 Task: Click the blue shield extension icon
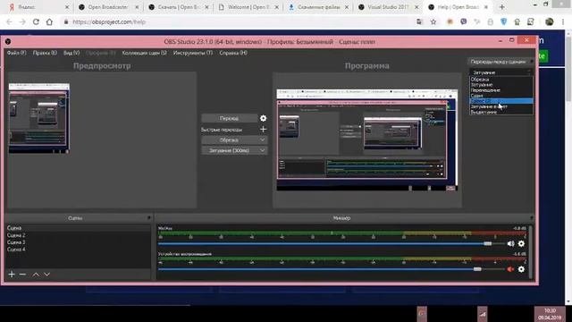pyautogui.click(x=504, y=21)
